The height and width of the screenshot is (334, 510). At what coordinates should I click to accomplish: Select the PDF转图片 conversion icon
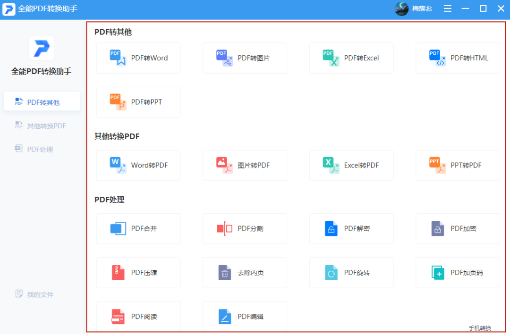[224, 58]
